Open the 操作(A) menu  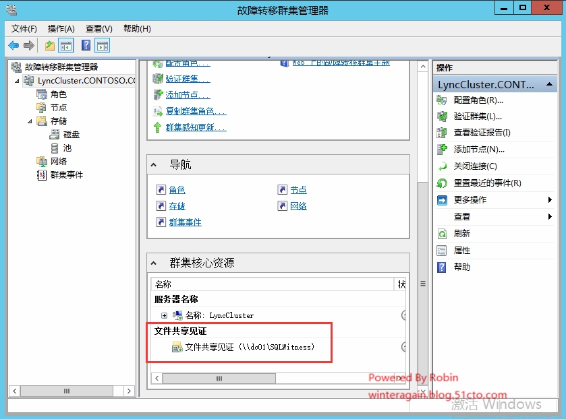(x=61, y=28)
